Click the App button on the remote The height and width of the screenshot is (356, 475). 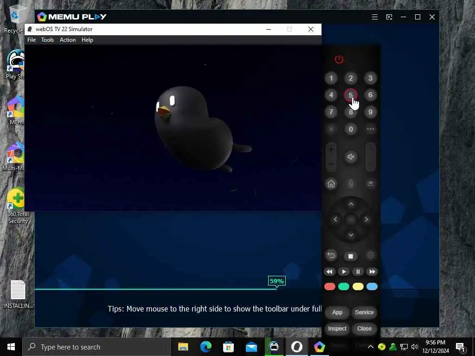[337, 312]
